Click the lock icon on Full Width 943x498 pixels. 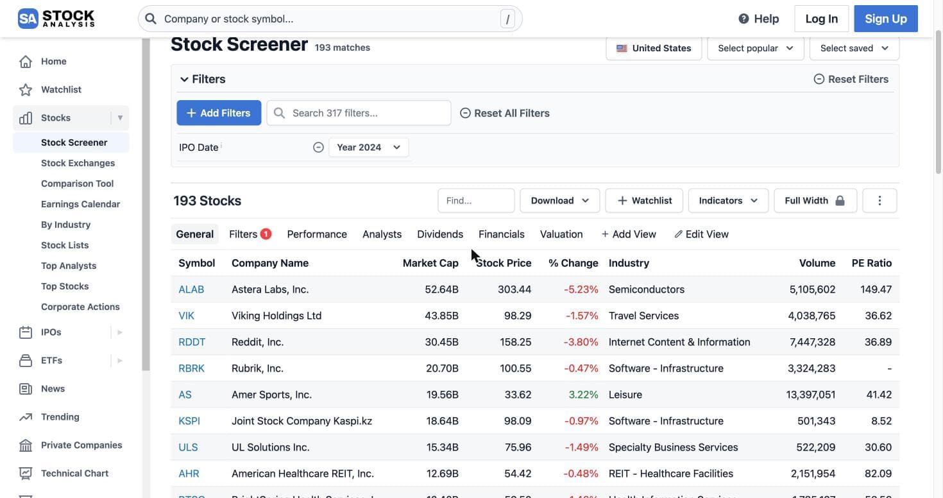click(x=840, y=201)
